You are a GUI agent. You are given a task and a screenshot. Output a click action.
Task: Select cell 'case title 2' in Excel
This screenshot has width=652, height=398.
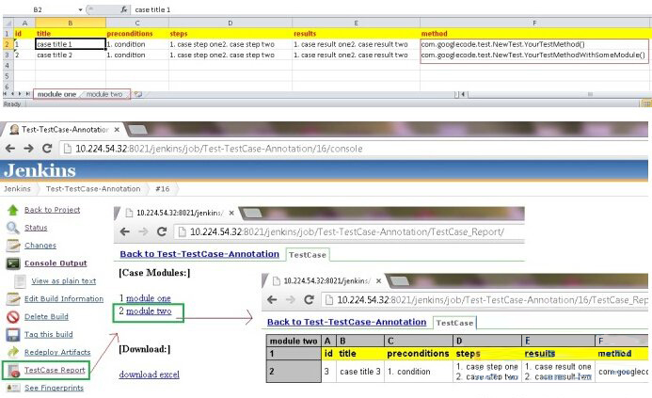click(70, 56)
